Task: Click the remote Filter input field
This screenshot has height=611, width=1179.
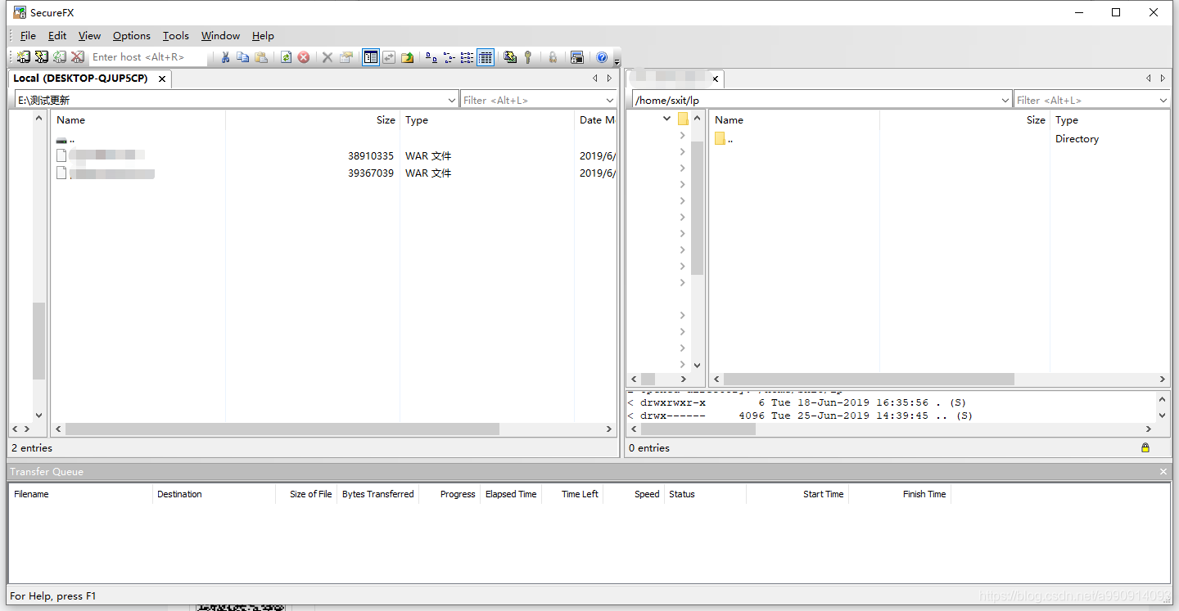Action: tap(1086, 100)
